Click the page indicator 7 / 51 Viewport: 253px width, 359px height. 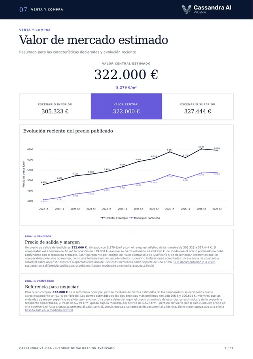[x=229, y=348]
